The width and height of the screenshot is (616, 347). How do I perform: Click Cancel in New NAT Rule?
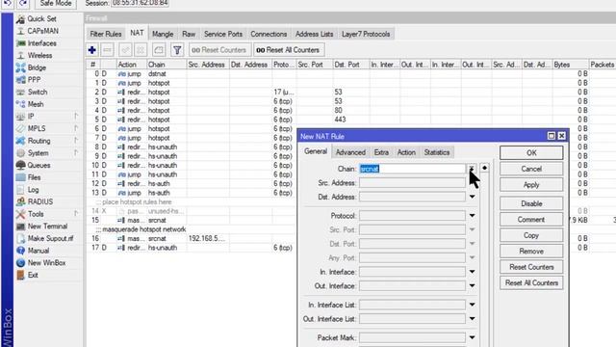[x=531, y=169]
